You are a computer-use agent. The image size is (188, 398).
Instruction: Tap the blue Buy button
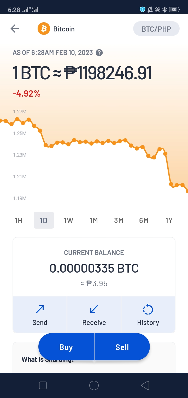66,347
